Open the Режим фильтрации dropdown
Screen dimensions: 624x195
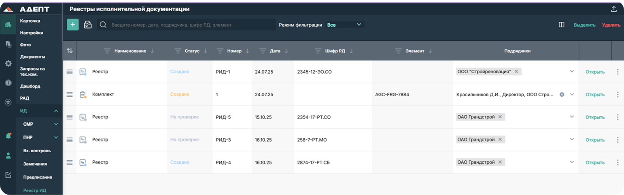click(x=344, y=25)
